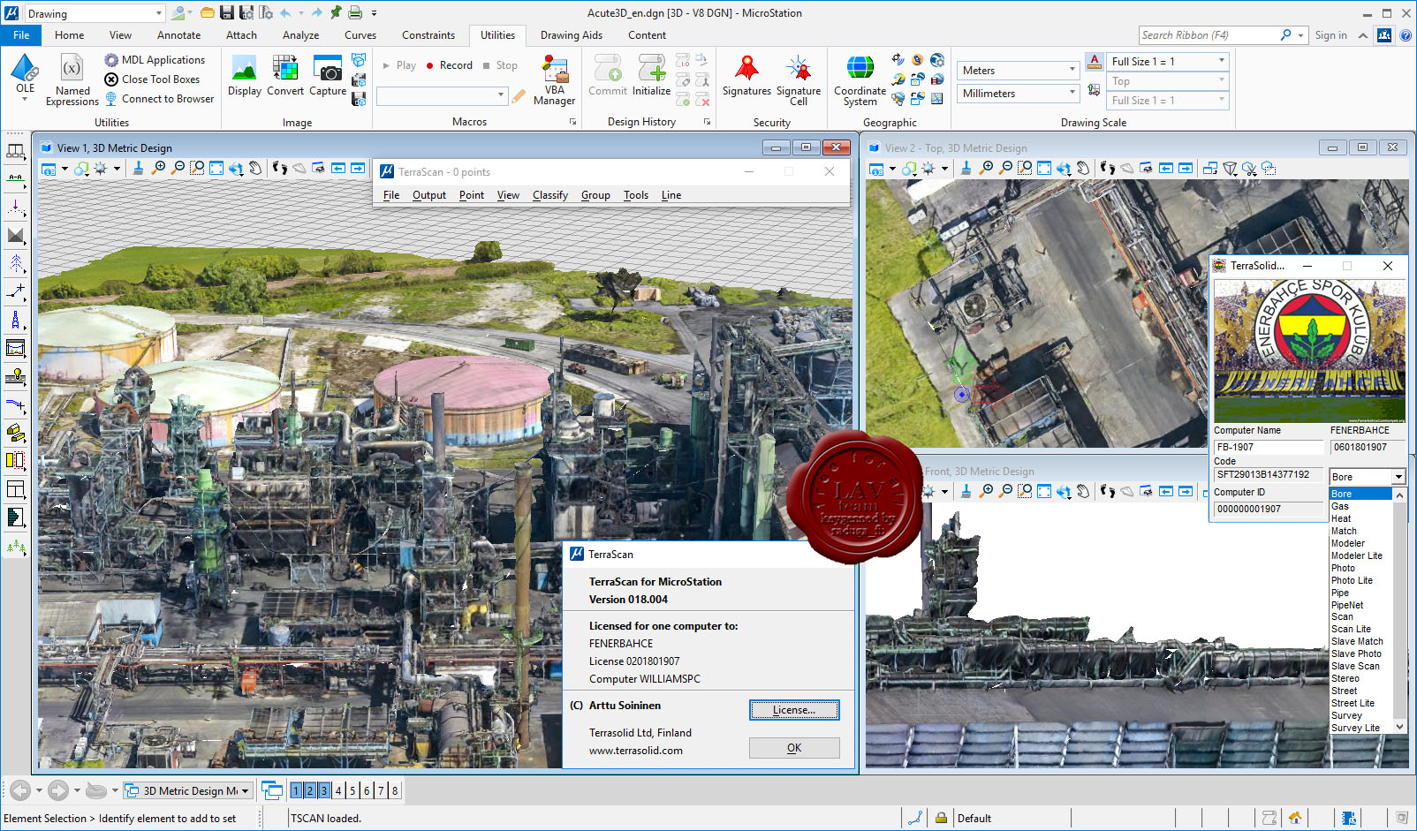Click the product list scrollbar in TerraSolid

coord(1400,611)
